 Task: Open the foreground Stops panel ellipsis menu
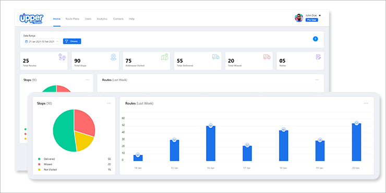108,103
